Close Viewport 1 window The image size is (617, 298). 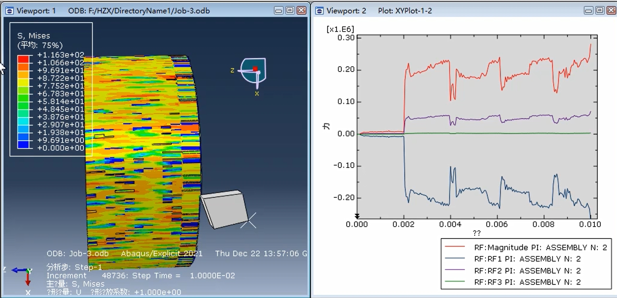click(301, 10)
